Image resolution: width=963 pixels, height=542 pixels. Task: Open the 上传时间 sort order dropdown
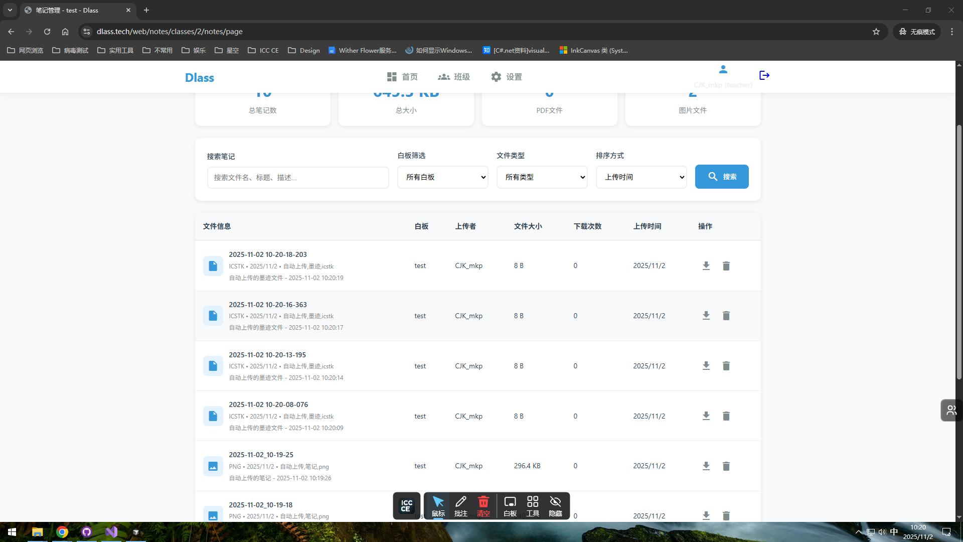(641, 177)
